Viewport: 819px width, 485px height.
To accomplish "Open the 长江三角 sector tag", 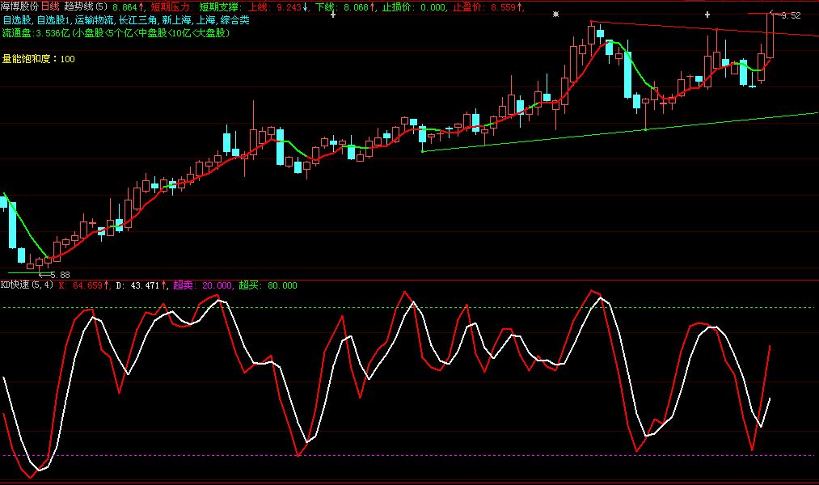I will [138, 20].
